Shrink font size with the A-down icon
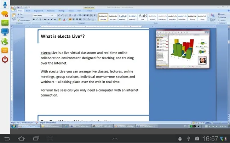The height and width of the screenshot is (143, 230). point(62,15)
